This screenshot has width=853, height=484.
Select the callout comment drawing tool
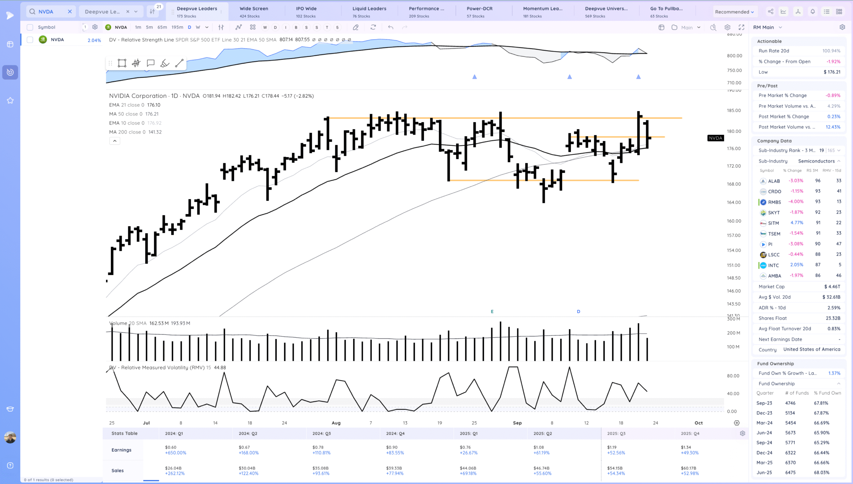tap(151, 63)
